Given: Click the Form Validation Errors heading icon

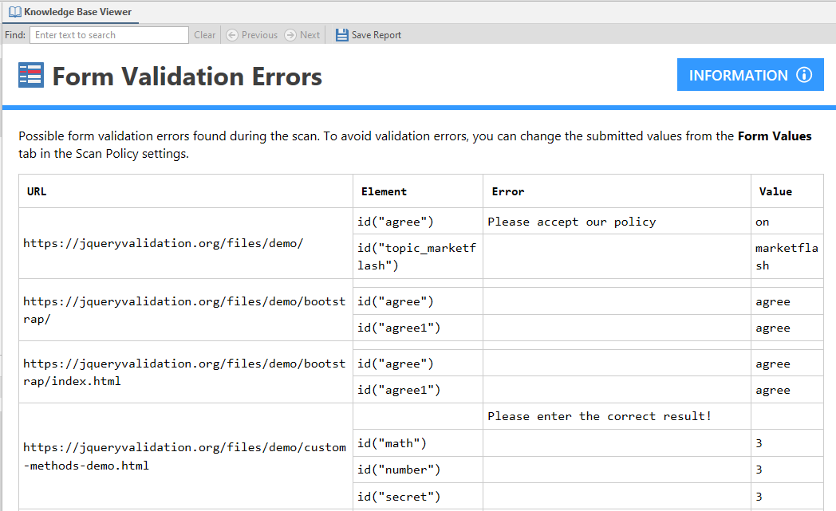Looking at the screenshot, I should pyautogui.click(x=30, y=74).
